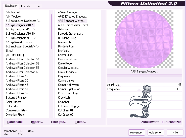Choose Cut Glass BugEye filter
The image size is (186, 138).
[x=69, y=106]
